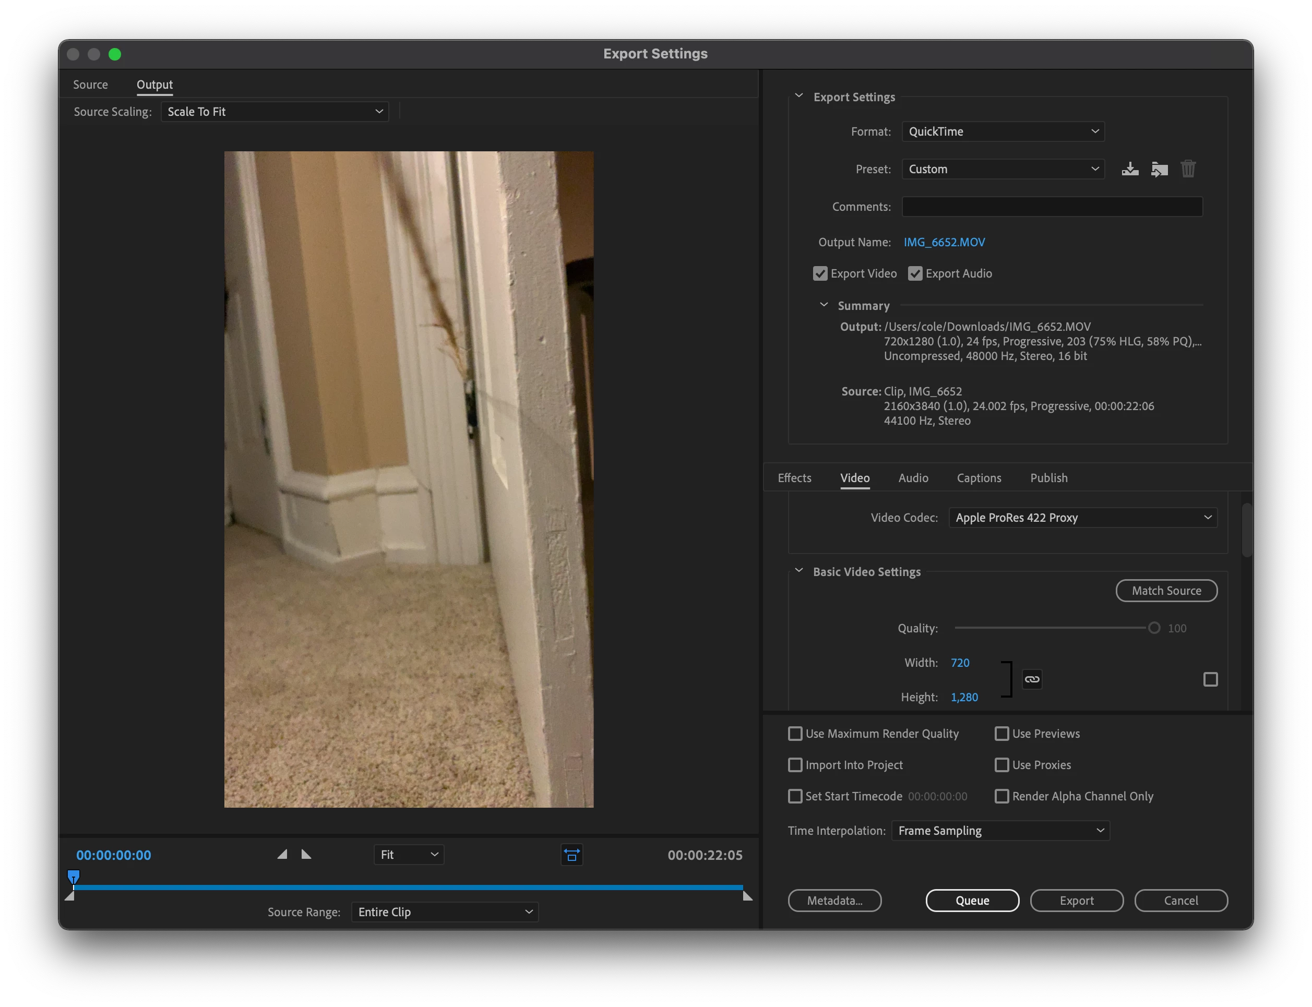Image resolution: width=1312 pixels, height=1007 pixels.
Task: Toggle the aspect ratio correction icon
Action: (x=572, y=855)
